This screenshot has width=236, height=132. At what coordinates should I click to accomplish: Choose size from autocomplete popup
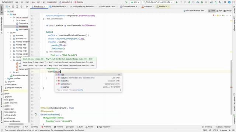coord(88,75)
